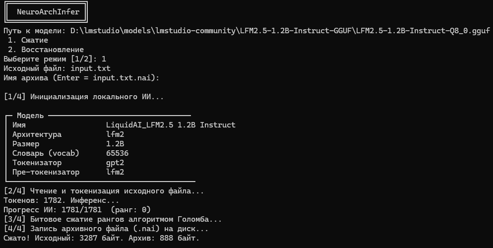The width and height of the screenshot is (493, 248).
Task: Click the Пре-токенизатор lfm2 value
Action: 115,172
